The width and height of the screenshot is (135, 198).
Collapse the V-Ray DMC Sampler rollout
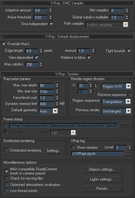[67, 3]
